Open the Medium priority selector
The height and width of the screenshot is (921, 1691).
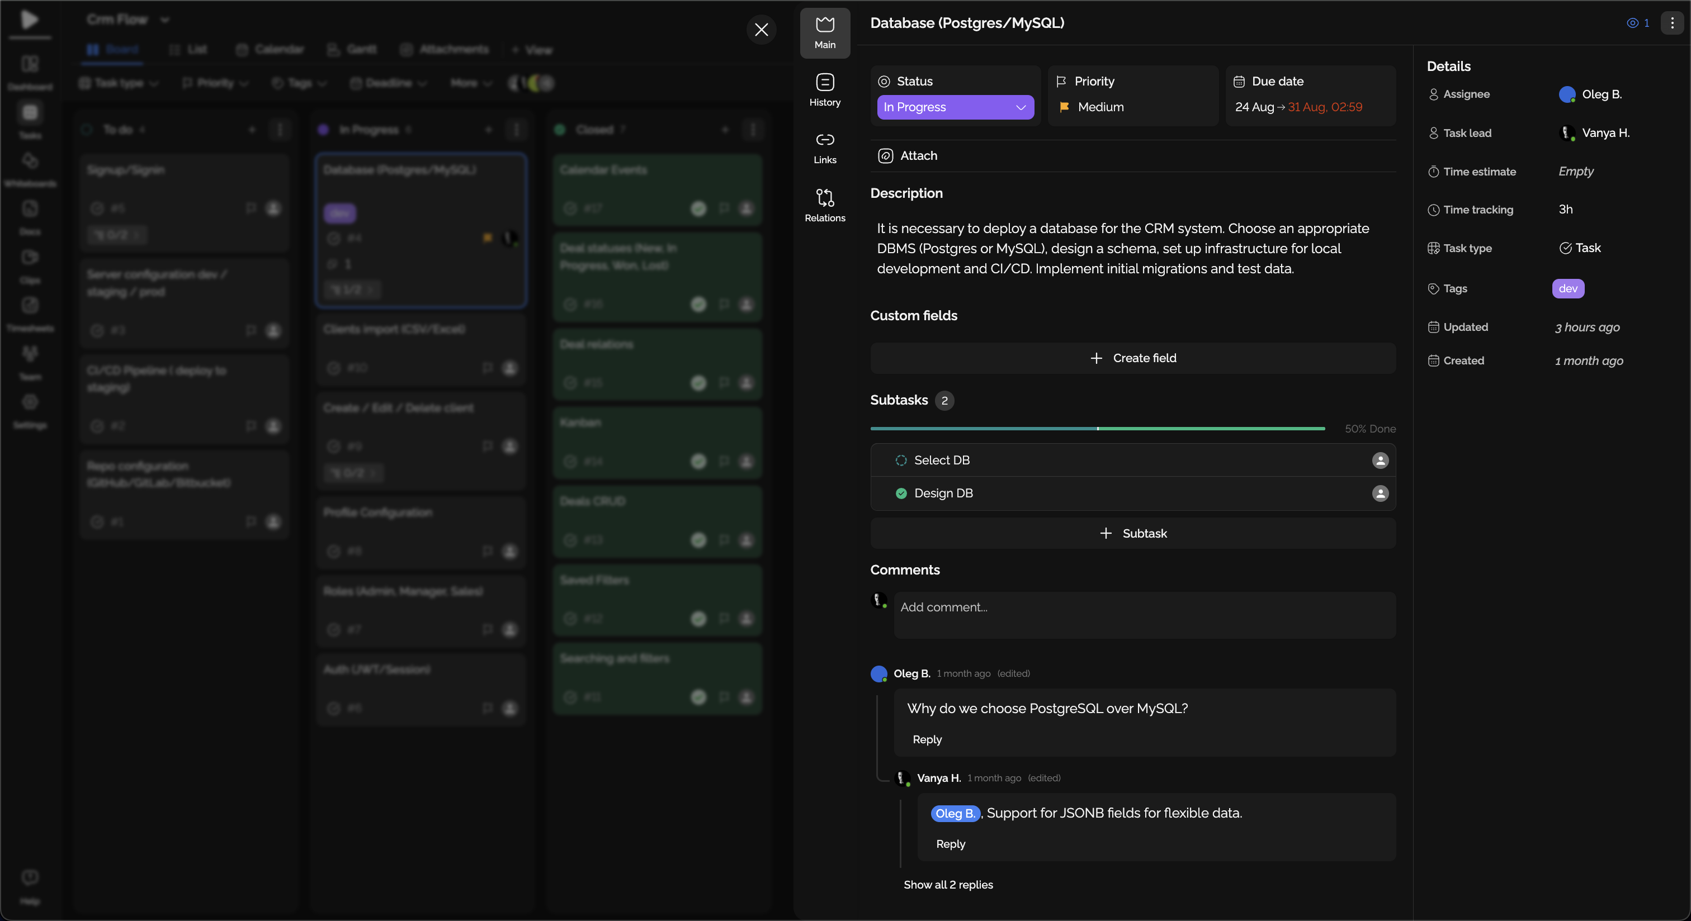(x=1100, y=107)
